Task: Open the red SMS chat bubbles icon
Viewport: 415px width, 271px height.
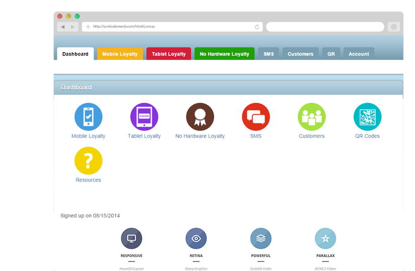Action: [256, 117]
